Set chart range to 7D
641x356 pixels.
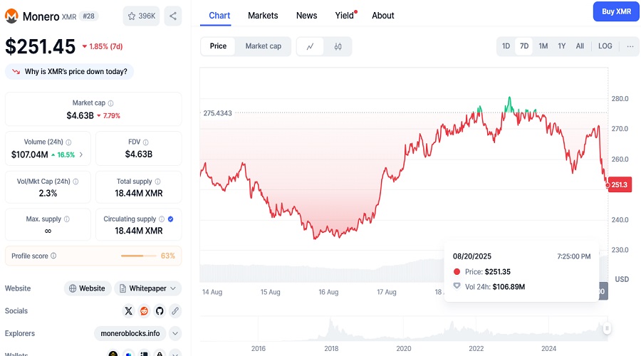(524, 46)
